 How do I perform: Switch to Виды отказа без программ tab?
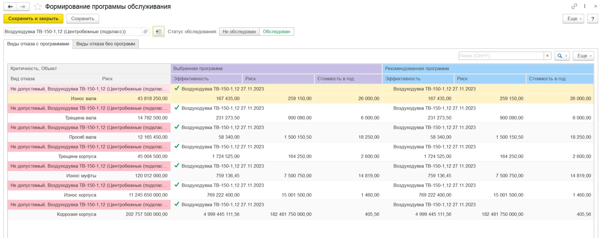(106, 44)
